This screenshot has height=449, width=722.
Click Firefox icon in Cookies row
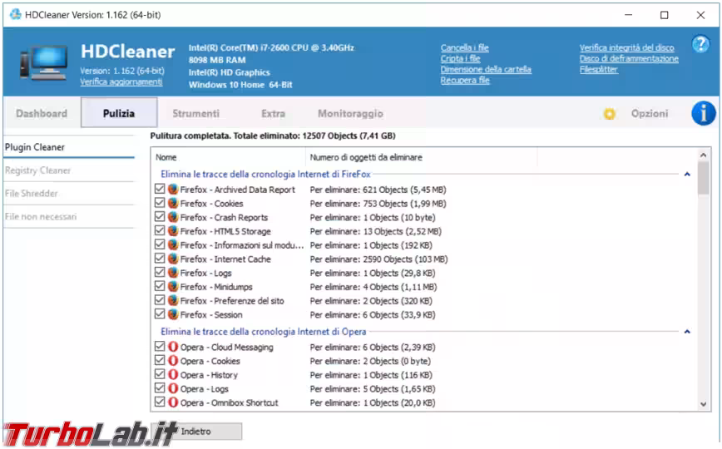173,204
